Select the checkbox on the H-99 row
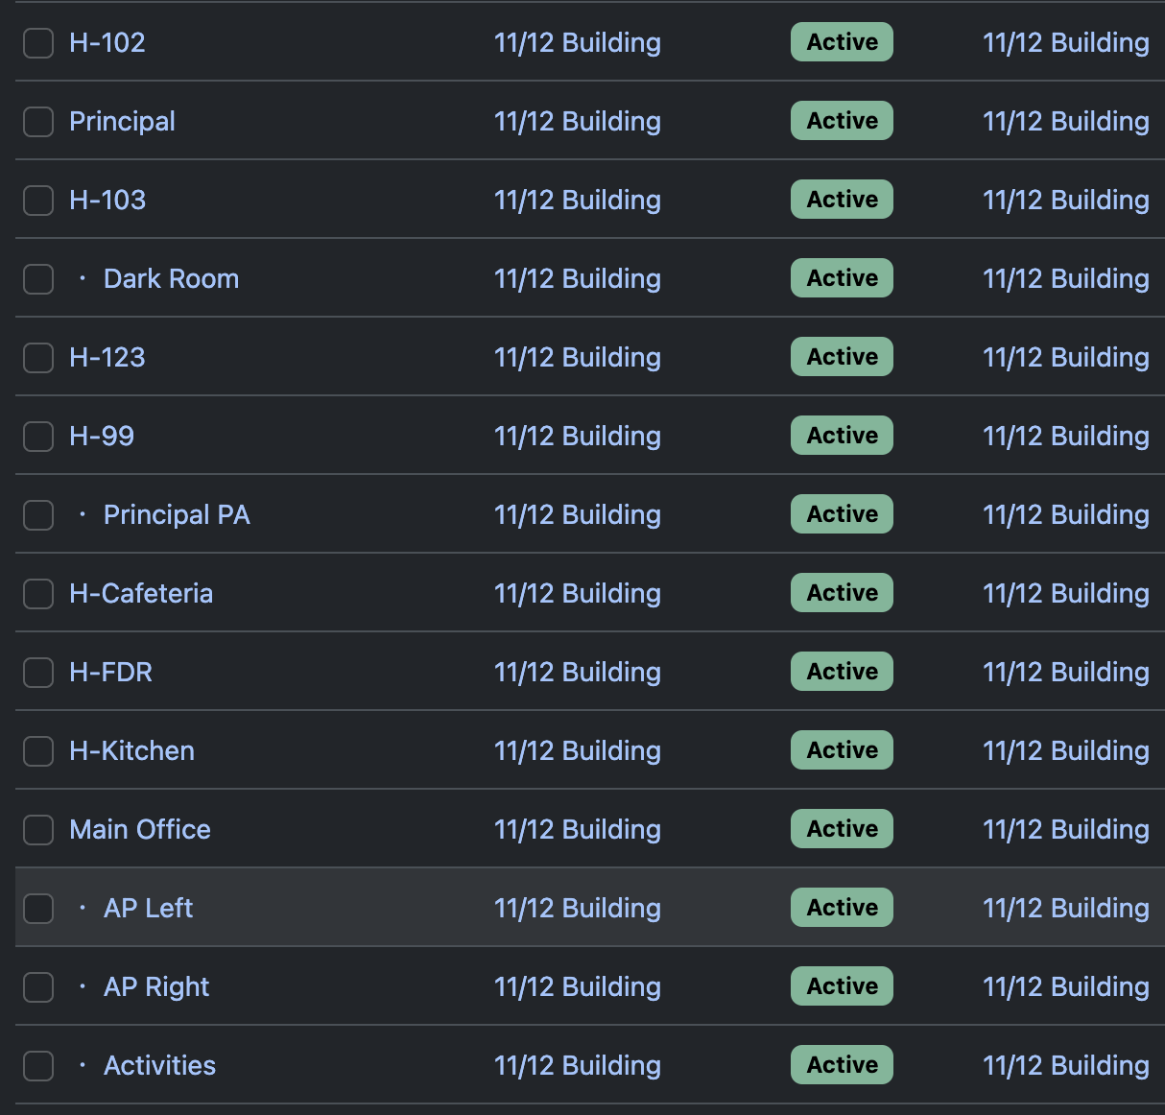The height and width of the screenshot is (1115, 1165). 37,436
